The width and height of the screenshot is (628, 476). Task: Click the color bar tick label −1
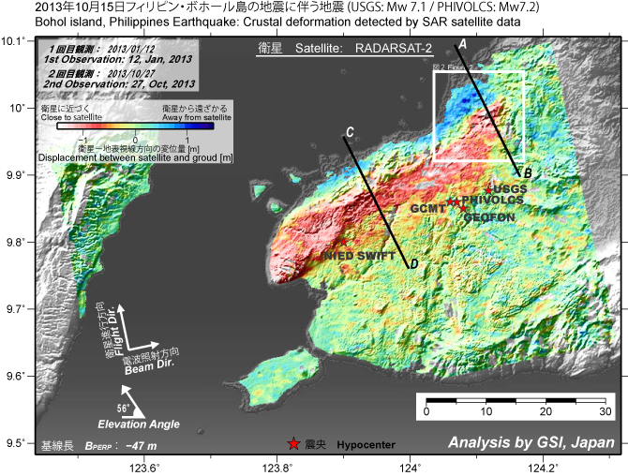[x=82, y=140]
